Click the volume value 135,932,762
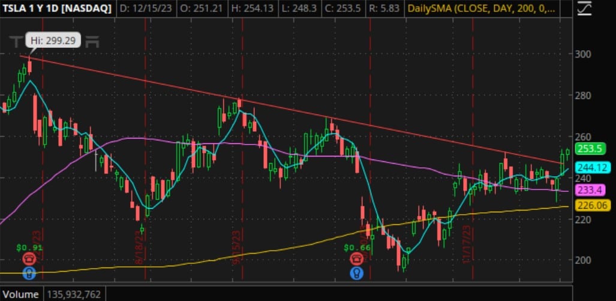 point(73,294)
